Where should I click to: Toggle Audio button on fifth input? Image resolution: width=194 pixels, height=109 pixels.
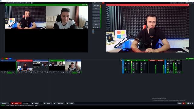[74, 73]
